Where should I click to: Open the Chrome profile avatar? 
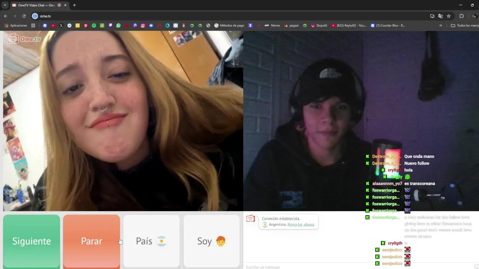tap(475, 16)
